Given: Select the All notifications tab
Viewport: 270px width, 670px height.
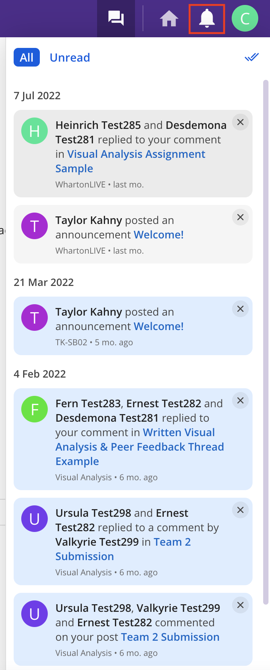Looking at the screenshot, I should (27, 57).
